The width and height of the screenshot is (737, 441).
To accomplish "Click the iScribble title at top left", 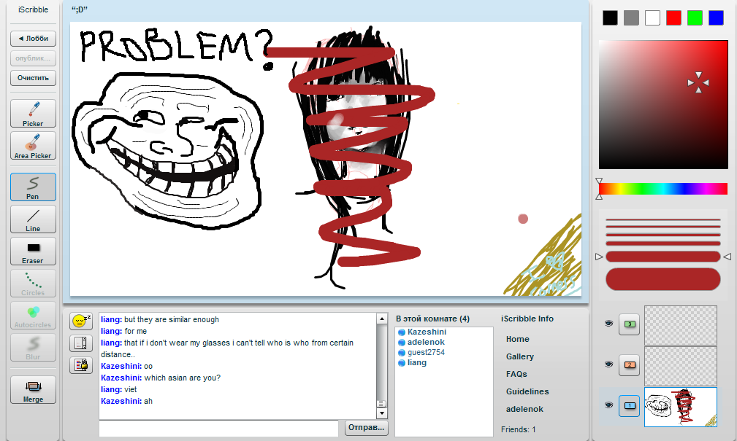I will [33, 9].
